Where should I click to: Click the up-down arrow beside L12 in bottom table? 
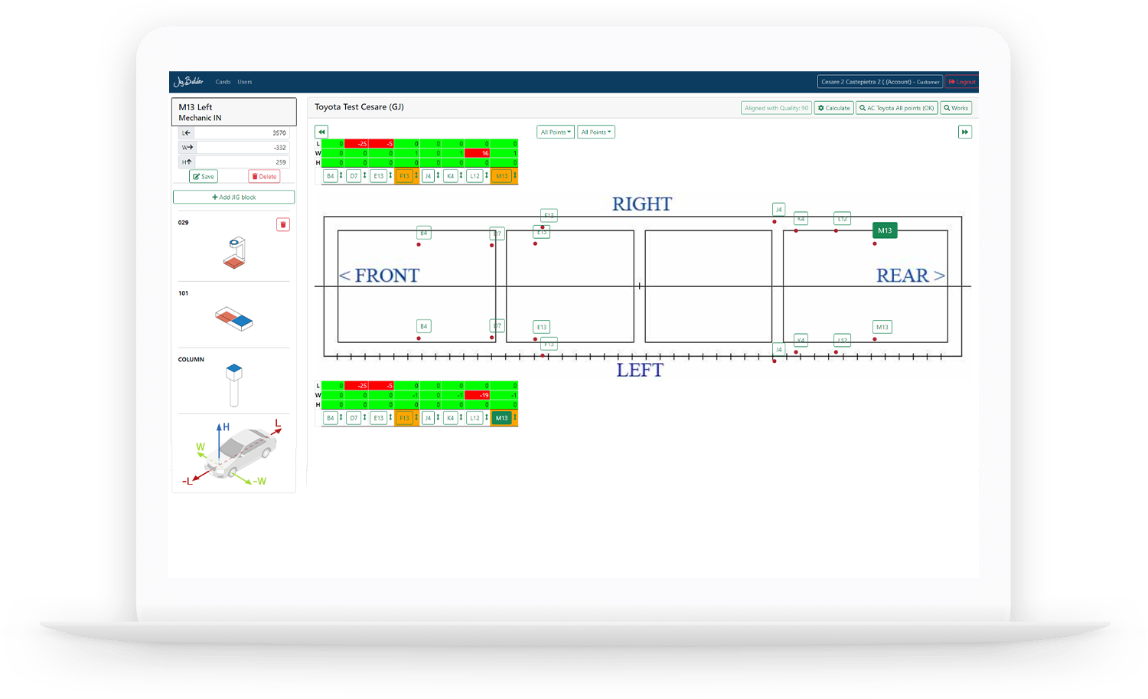pos(486,418)
